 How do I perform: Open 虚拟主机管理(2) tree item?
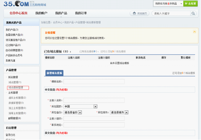17,98
